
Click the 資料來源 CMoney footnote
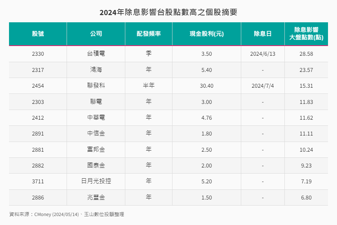pyautogui.click(x=67, y=215)
